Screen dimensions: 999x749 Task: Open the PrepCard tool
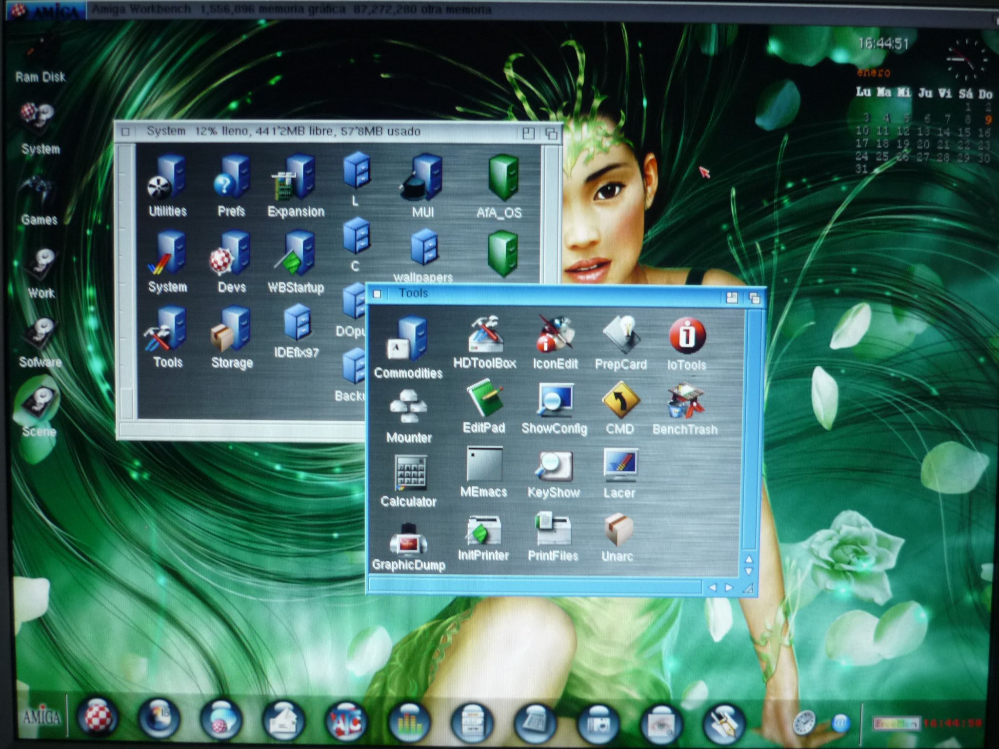pyautogui.click(x=620, y=335)
